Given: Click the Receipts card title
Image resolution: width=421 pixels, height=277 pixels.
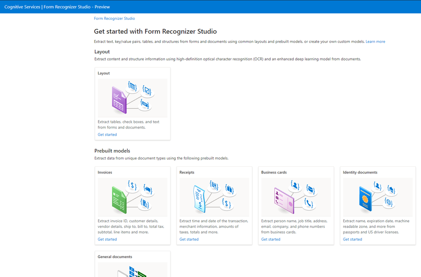Looking at the screenshot, I should (x=187, y=173).
